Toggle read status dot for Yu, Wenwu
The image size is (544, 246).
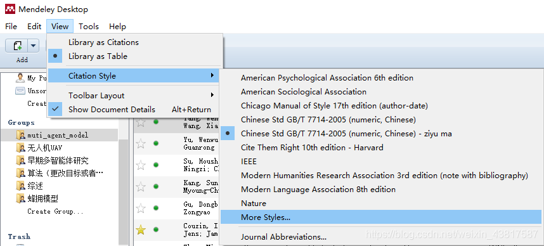click(x=156, y=143)
